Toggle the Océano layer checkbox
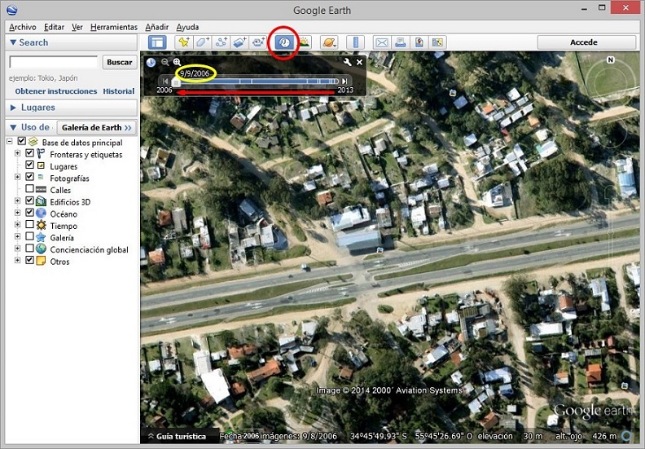The image size is (645, 449). point(29,213)
